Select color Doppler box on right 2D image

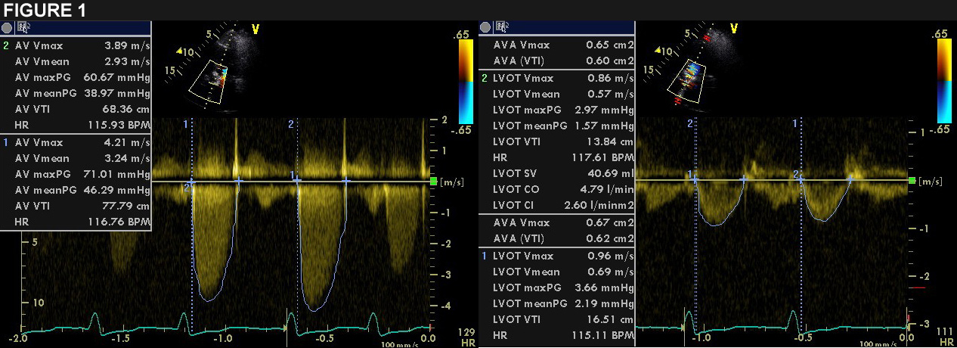pos(688,79)
